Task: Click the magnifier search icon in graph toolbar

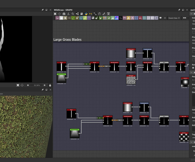Action: (72, 14)
